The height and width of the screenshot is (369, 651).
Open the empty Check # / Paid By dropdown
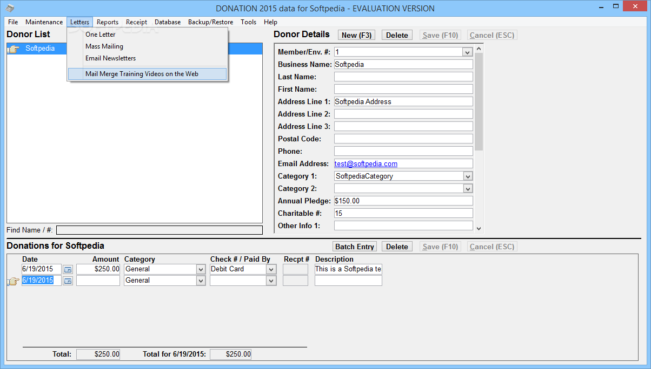coord(271,281)
